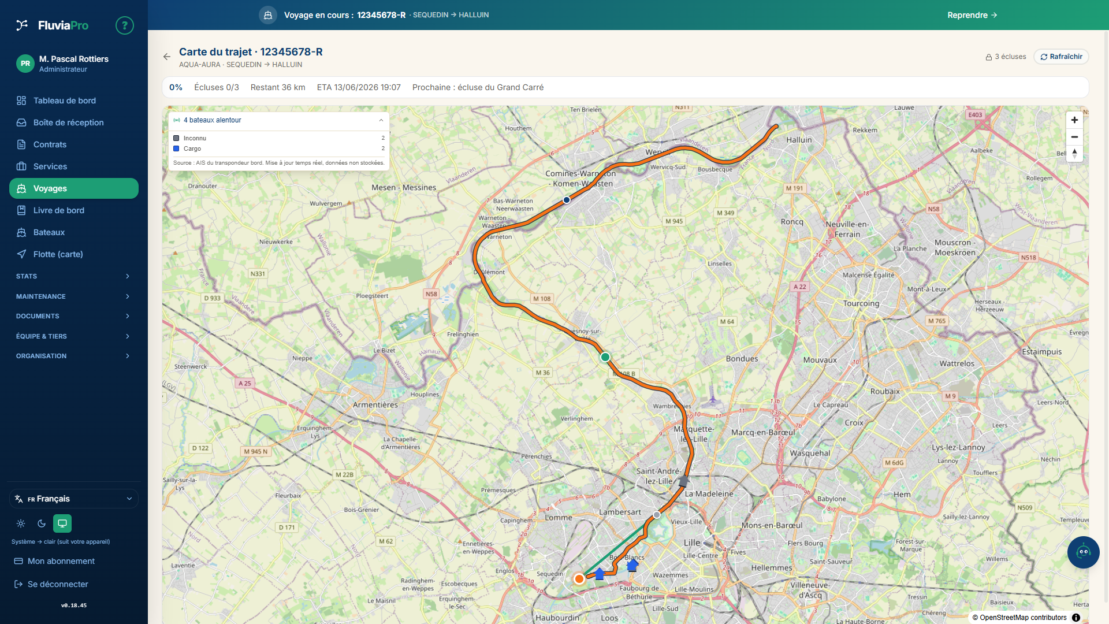Open OpenStreetMap attribution info icon

1076,618
